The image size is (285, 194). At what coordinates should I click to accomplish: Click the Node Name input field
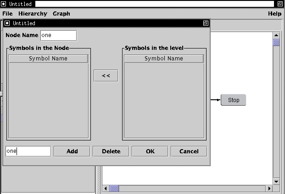point(59,35)
